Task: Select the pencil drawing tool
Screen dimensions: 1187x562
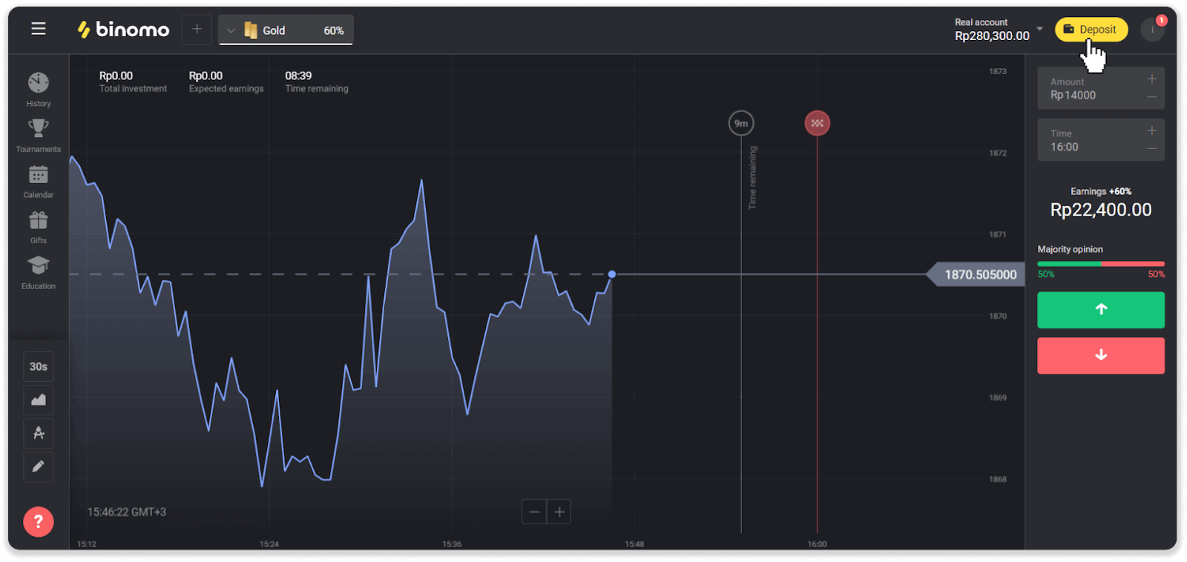Action: click(x=39, y=466)
